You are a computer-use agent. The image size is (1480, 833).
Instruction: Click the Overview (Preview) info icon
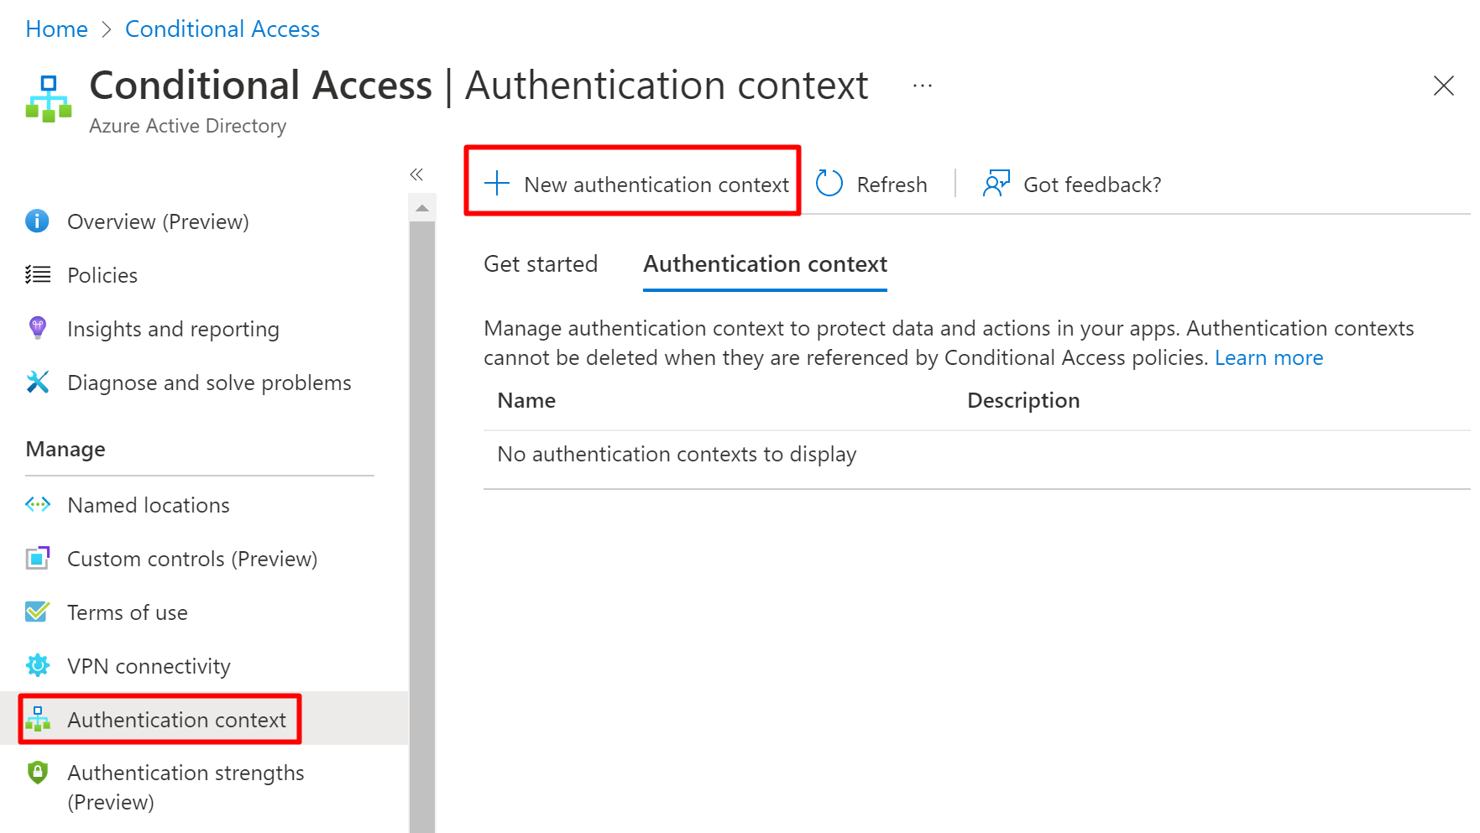point(37,221)
